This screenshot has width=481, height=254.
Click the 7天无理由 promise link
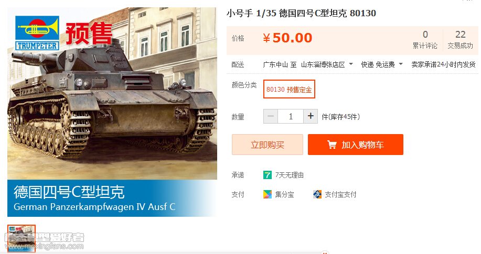289,175
